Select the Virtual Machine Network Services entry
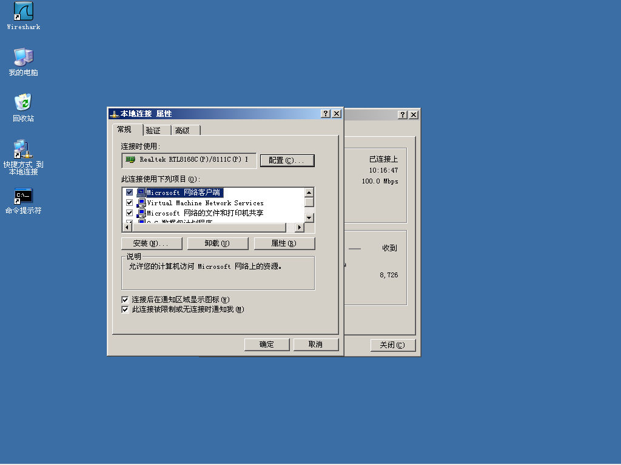The height and width of the screenshot is (465, 621). pyautogui.click(x=205, y=203)
